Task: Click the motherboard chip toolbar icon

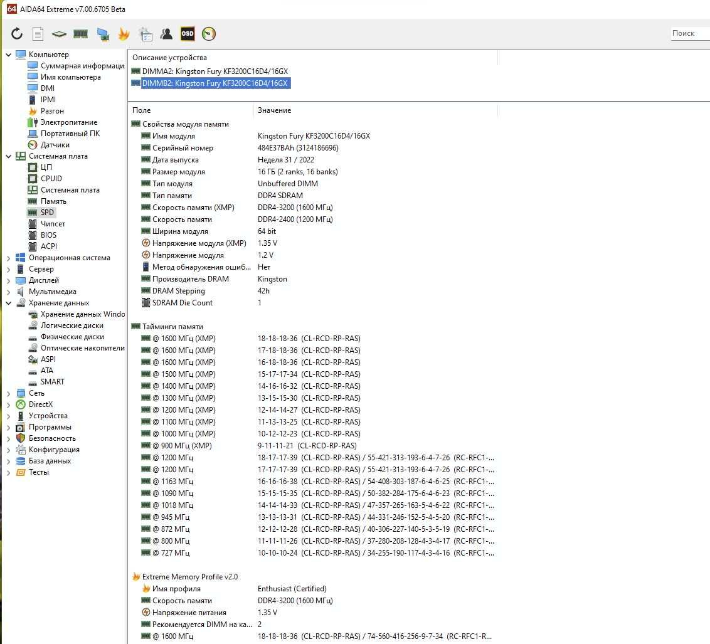Action: coord(59,34)
